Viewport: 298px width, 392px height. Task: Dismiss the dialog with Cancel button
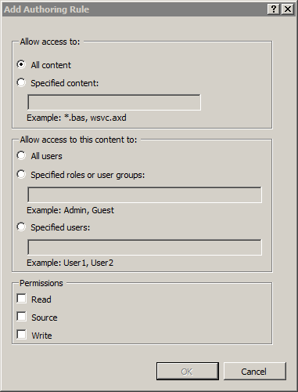(x=255, y=371)
